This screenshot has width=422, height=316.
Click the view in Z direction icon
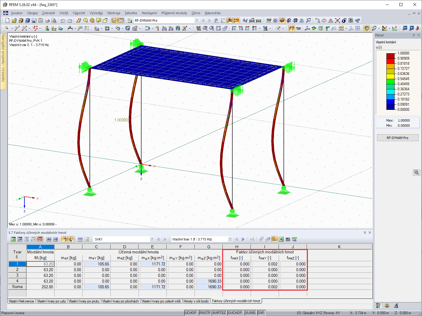247,28
